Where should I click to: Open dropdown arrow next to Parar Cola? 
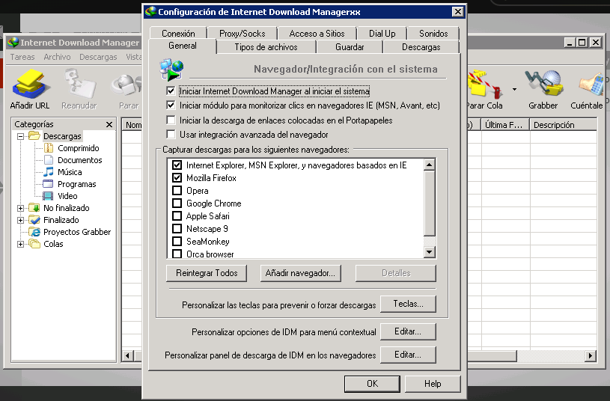point(514,90)
